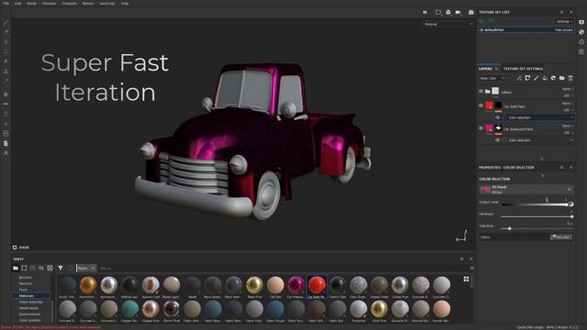The image size is (587, 330).
Task: Click the smart material icon in Layers toolbar
Action: pos(553,78)
